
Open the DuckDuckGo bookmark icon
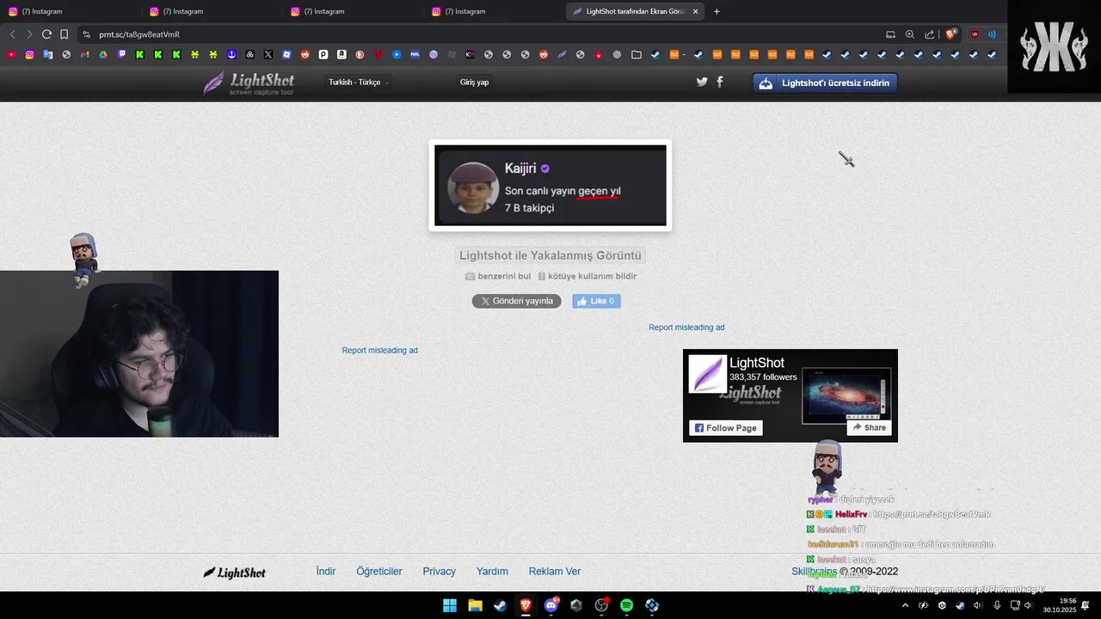click(x=360, y=54)
